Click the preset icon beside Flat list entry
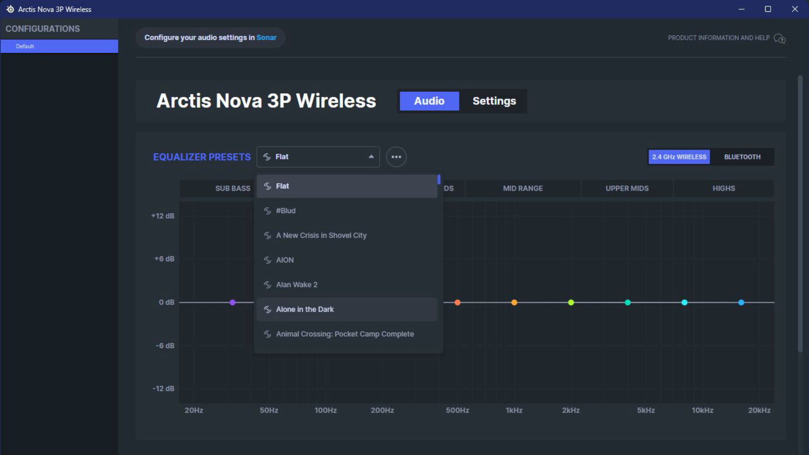The width and height of the screenshot is (809, 455). click(267, 186)
